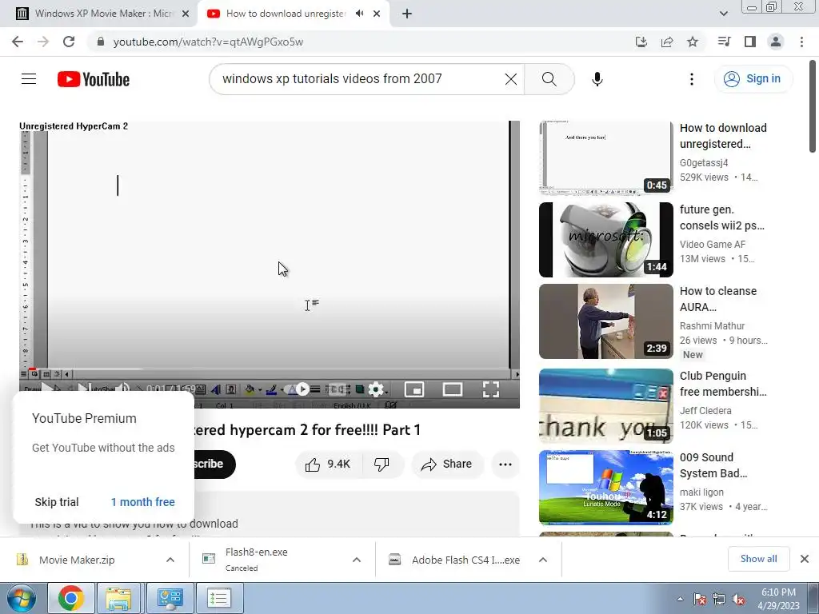Switch to Windows XP Movie Maker tab
Screen dimensions: 819x614
98,14
